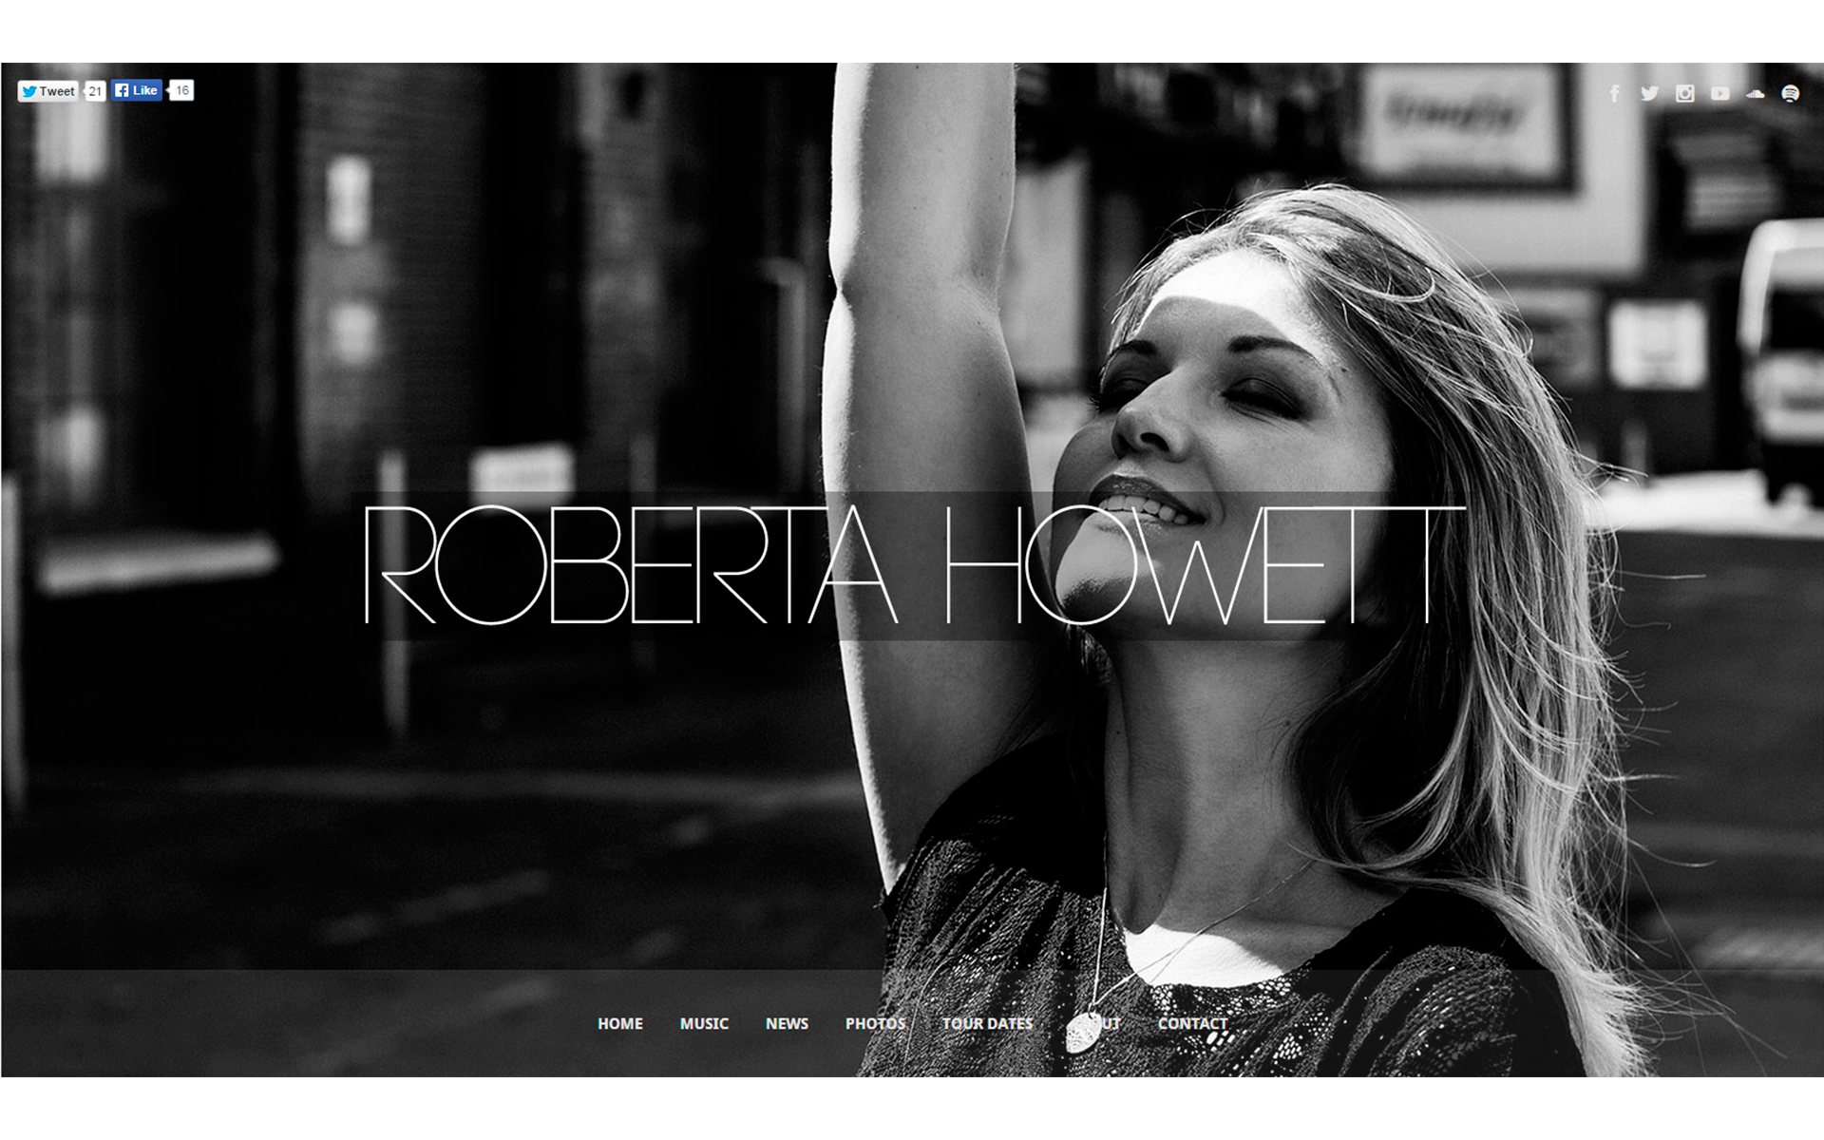Visit the Instagram camera icon
The width and height of the screenshot is (1824, 1140).
pyautogui.click(x=1684, y=93)
